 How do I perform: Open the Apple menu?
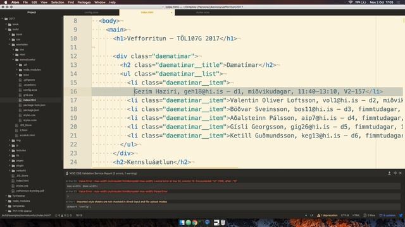coord(5,3)
